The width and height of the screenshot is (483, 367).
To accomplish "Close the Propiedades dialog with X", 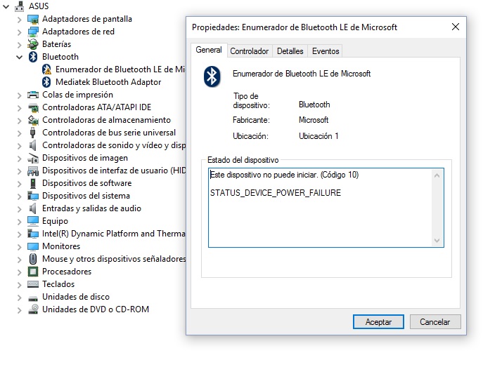I will point(456,27).
